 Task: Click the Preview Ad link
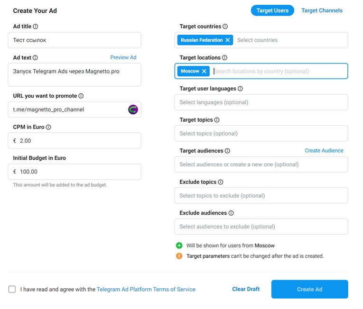click(123, 57)
